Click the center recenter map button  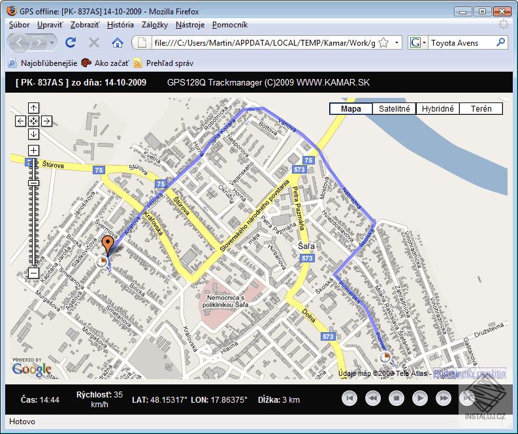click(33, 121)
